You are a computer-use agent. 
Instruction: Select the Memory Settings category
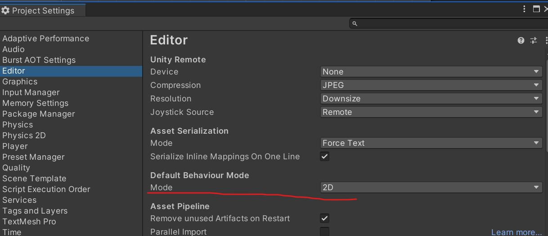click(x=71, y=103)
